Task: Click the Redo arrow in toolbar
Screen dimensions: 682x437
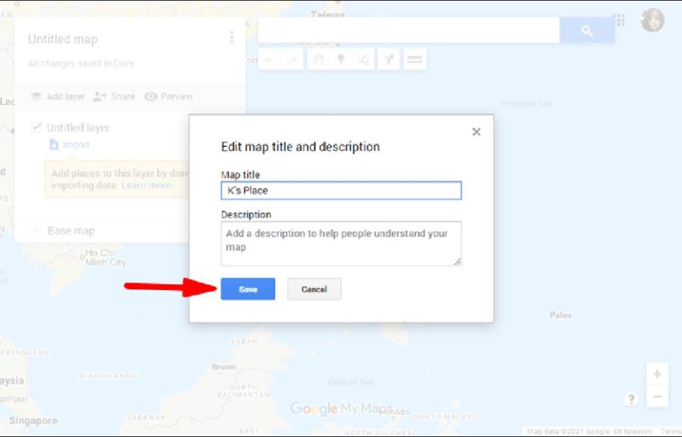Action: click(x=292, y=60)
